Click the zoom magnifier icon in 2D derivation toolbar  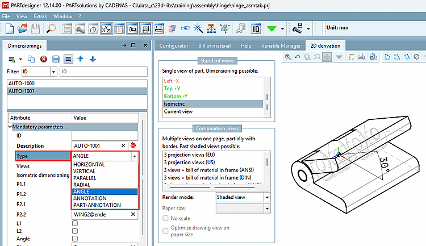click(288, 57)
